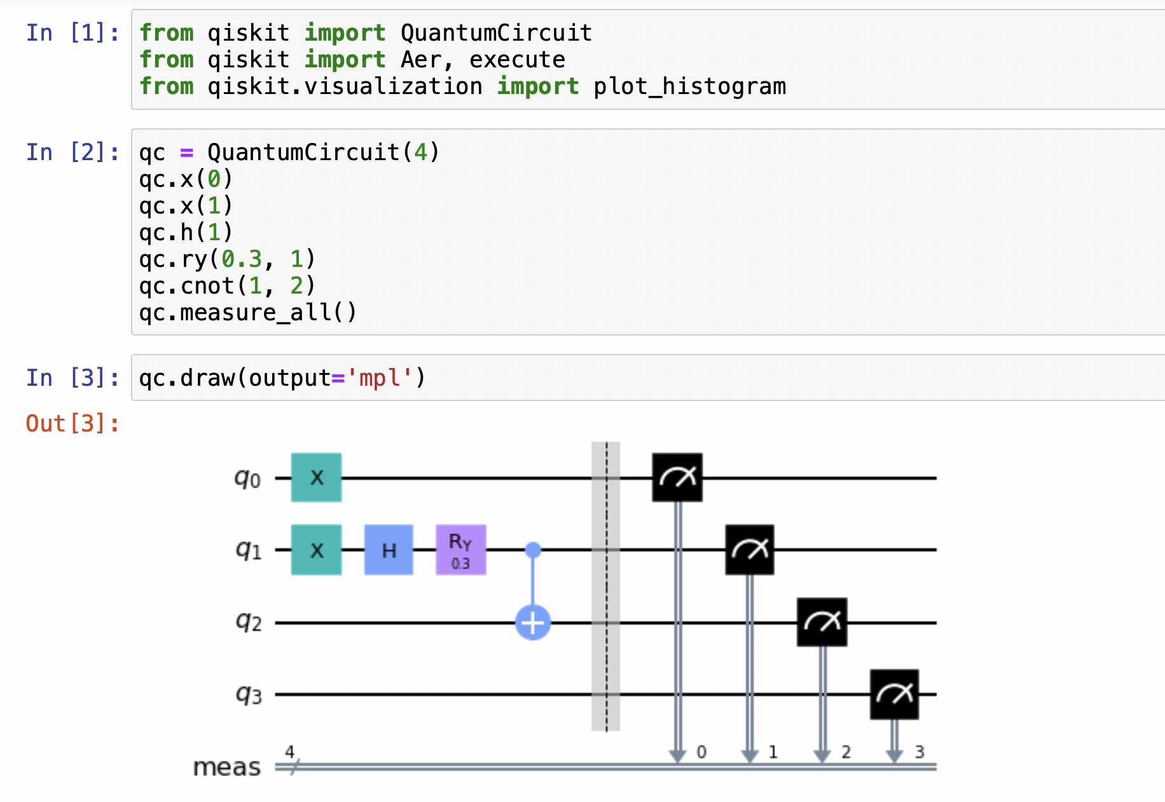Click the CNOT target plus on q2
This screenshot has width=1165, height=802.
(533, 622)
